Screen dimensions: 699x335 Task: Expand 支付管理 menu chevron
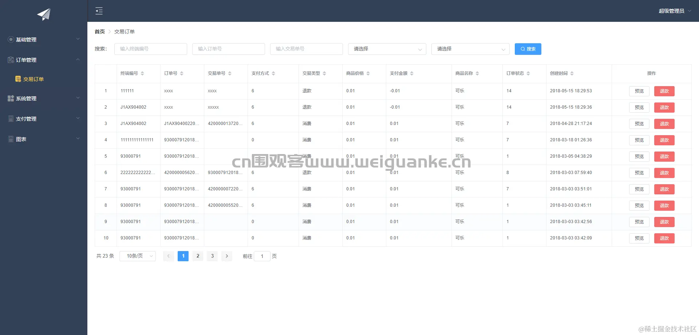[x=78, y=118]
